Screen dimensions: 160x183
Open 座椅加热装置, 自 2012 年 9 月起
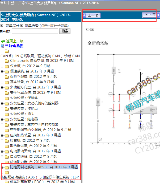(35, 135)
